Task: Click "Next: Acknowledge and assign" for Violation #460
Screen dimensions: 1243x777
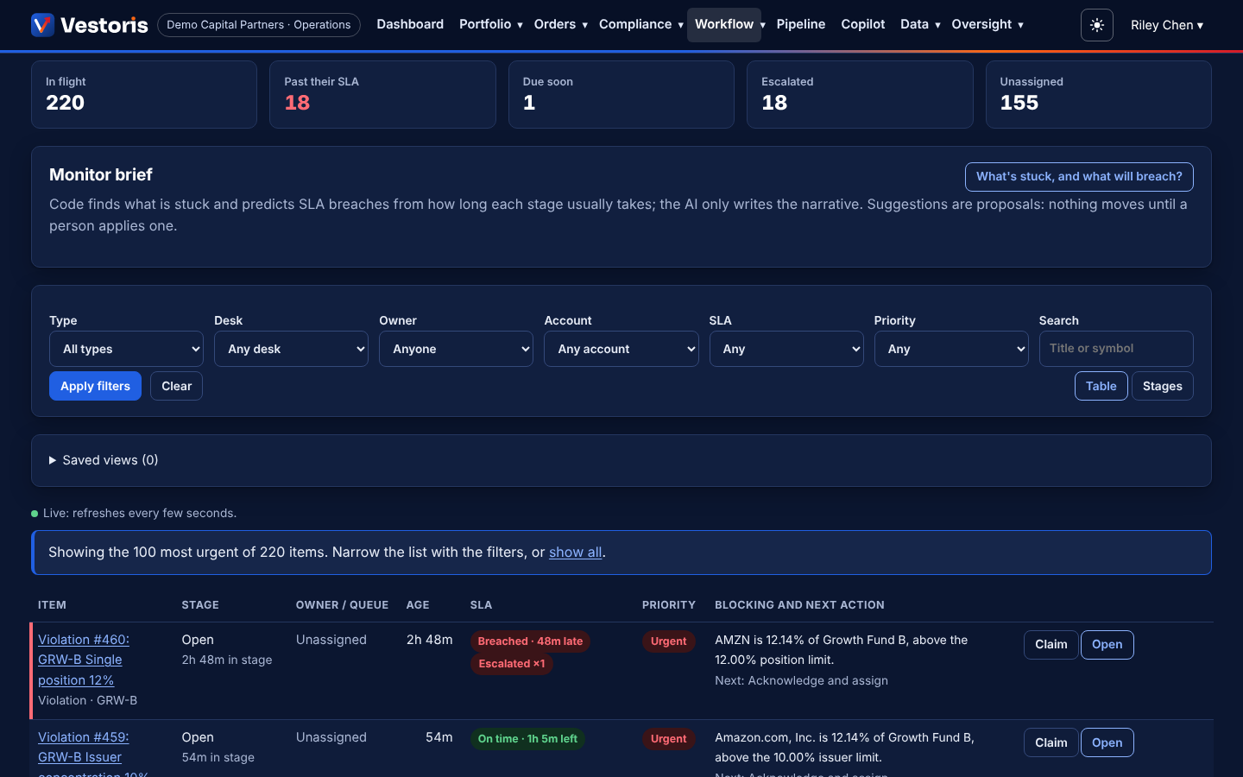Action: [801, 680]
